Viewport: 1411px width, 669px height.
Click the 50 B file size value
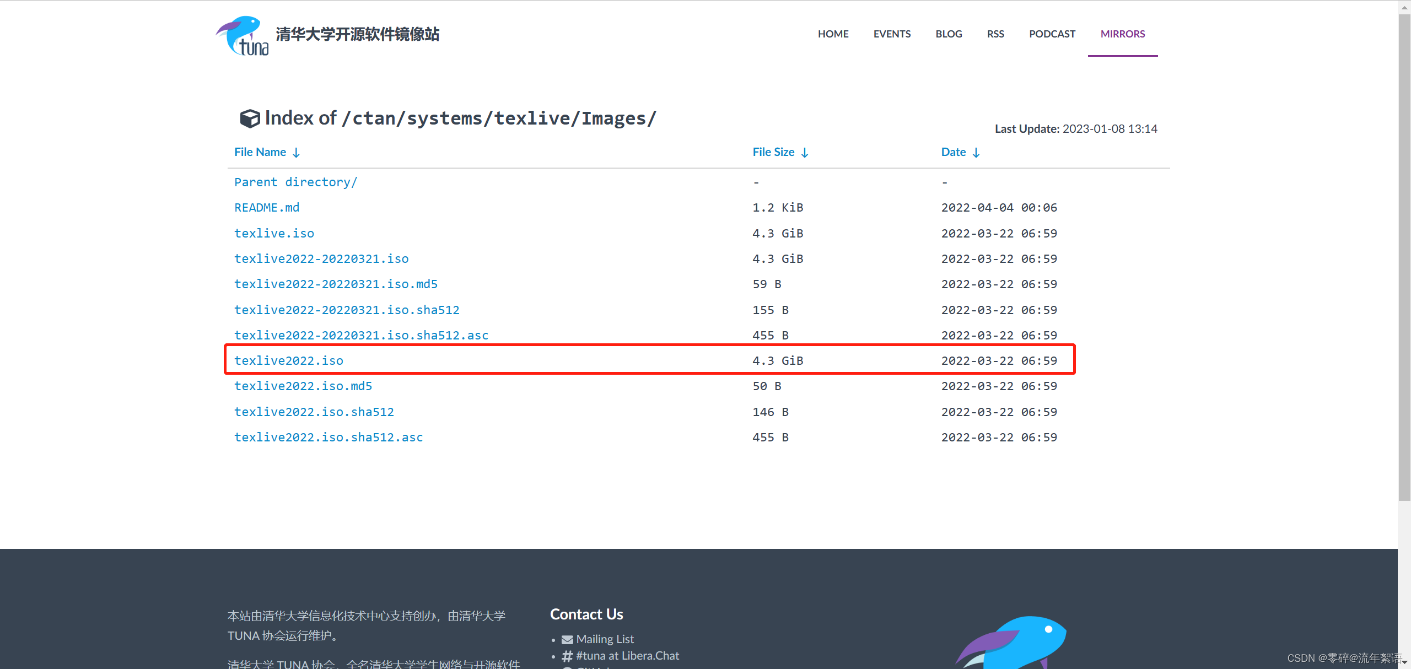(767, 386)
